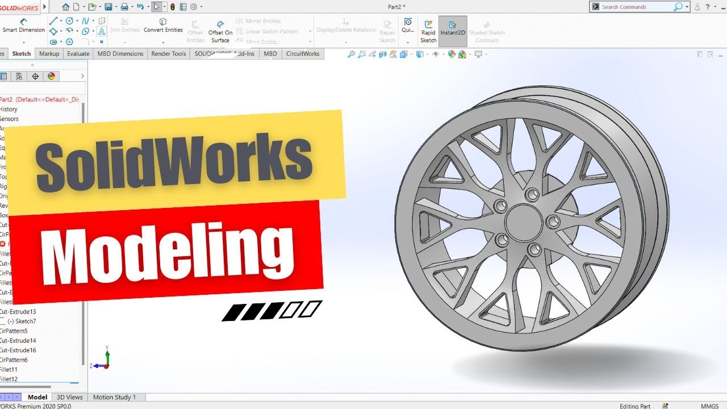Click the Convert Entities tool
The image size is (727, 409).
pyautogui.click(x=163, y=26)
